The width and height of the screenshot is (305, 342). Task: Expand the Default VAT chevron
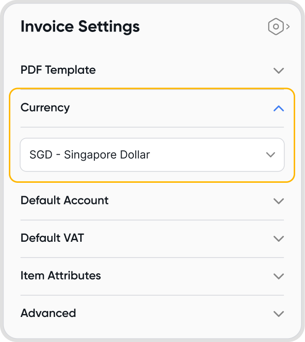[x=278, y=239]
